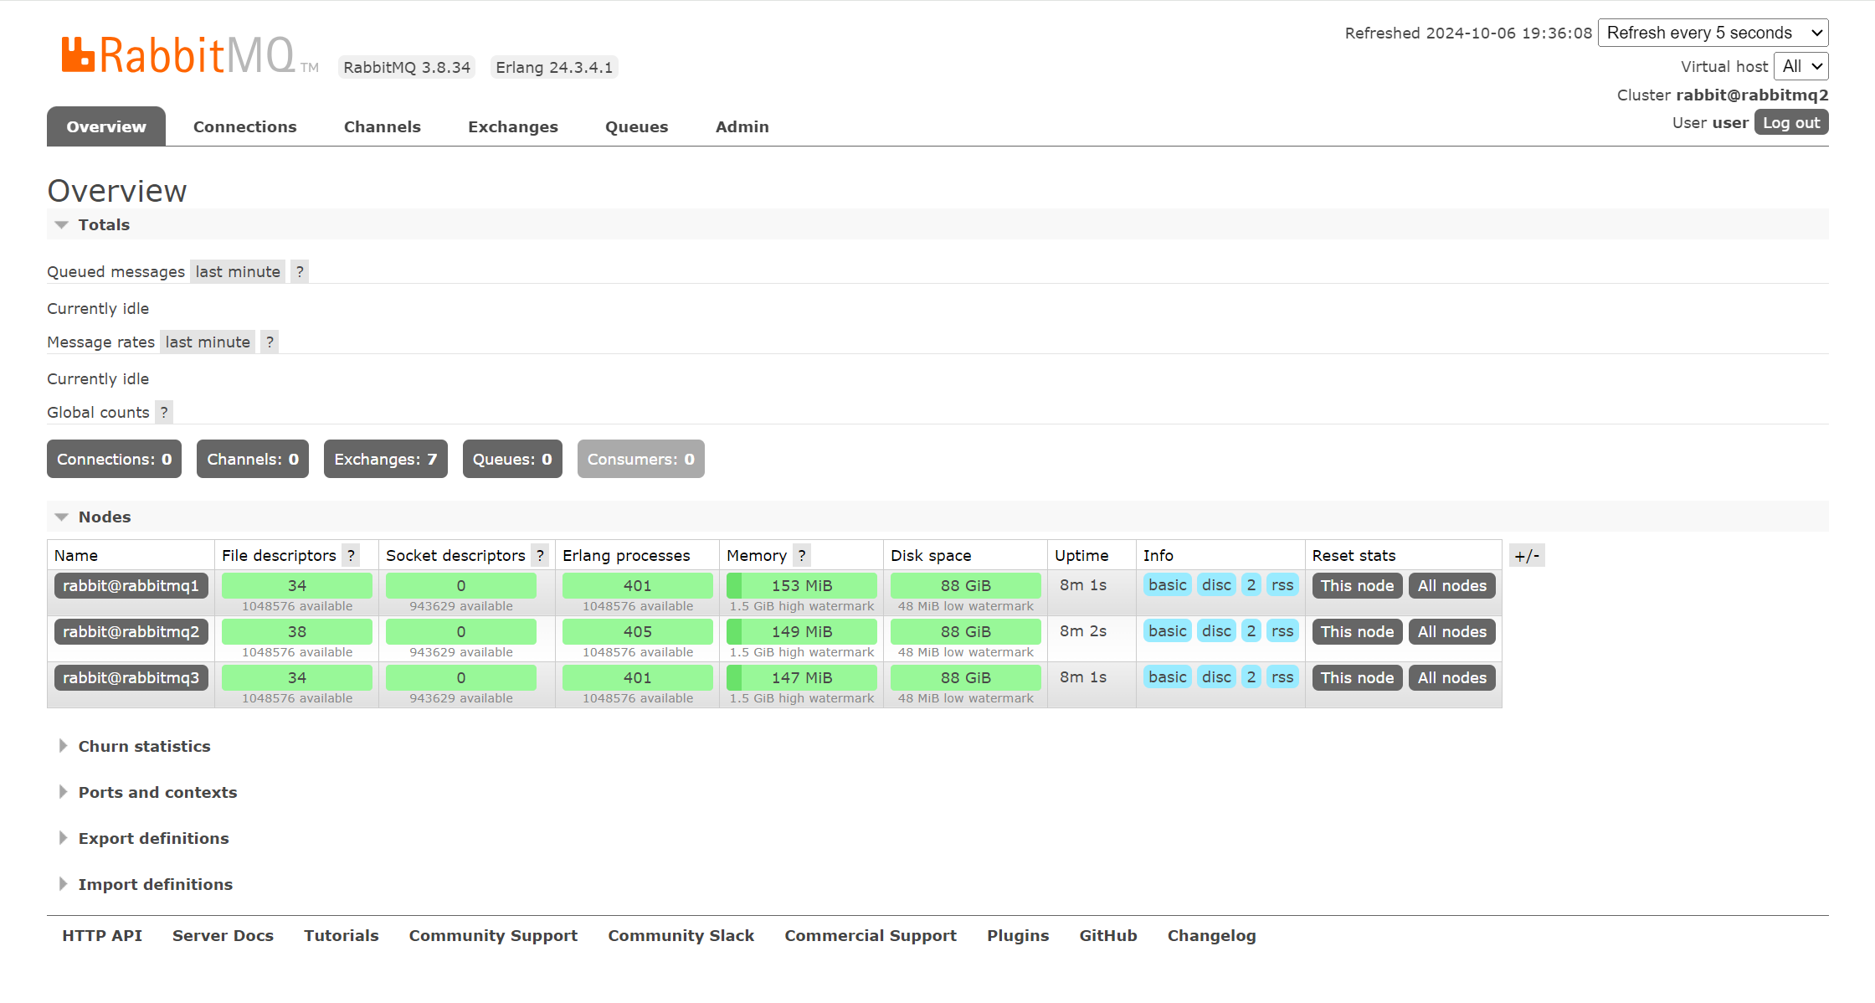Open the Plugins footer link
The height and width of the screenshot is (1003, 1875).
click(1018, 935)
